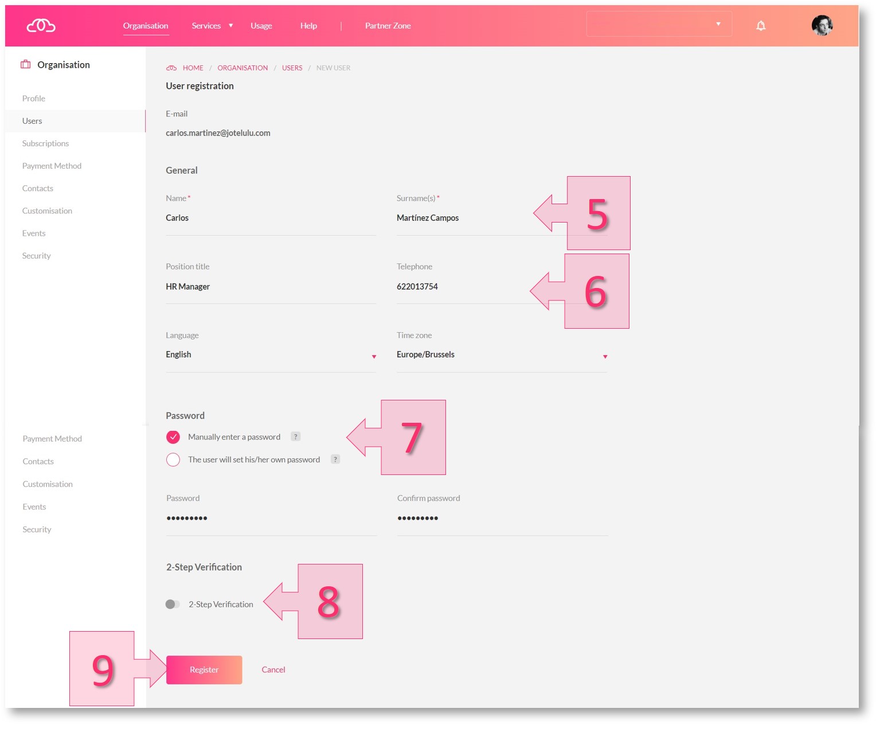Open notifications bell icon
876x732 pixels.
(x=761, y=26)
